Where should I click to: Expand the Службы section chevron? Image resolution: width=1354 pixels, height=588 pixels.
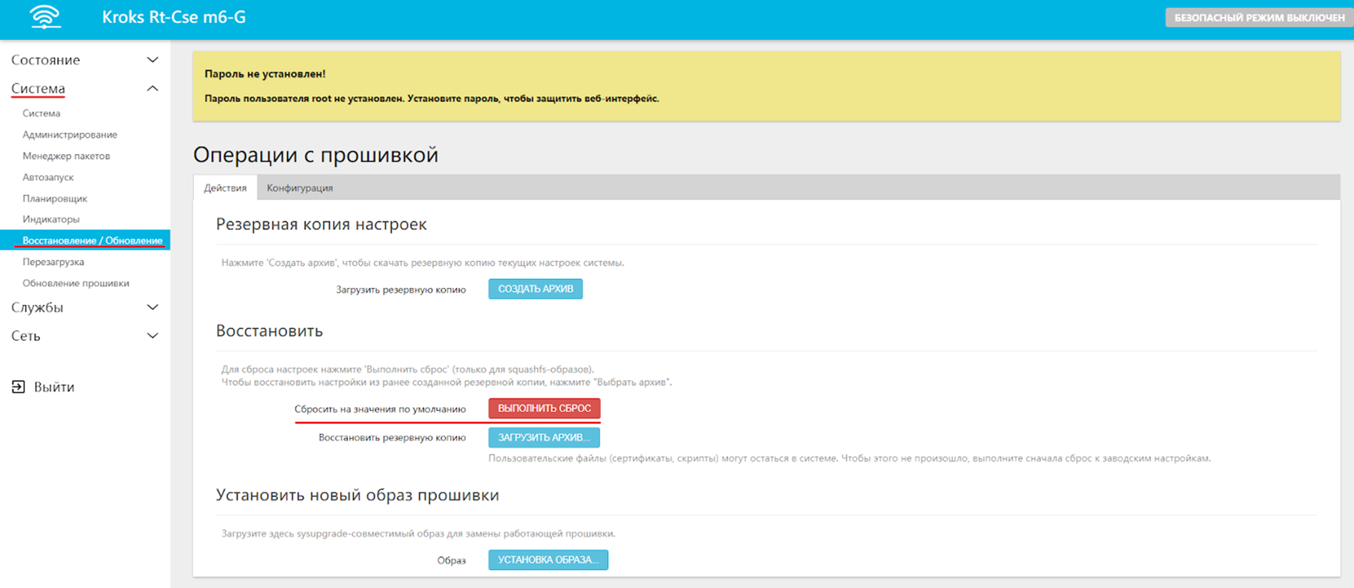coord(153,307)
